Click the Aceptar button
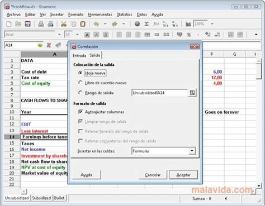 pos(183,175)
